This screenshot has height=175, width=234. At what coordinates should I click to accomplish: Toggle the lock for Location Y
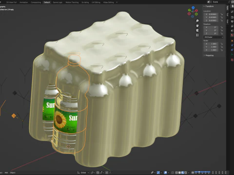(x=222, y=17)
